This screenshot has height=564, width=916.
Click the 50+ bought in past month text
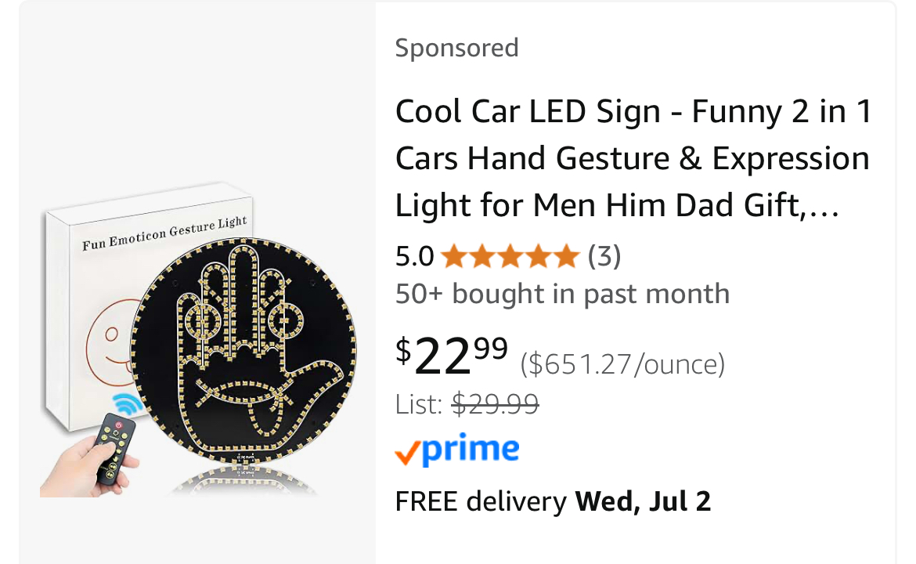[563, 294]
